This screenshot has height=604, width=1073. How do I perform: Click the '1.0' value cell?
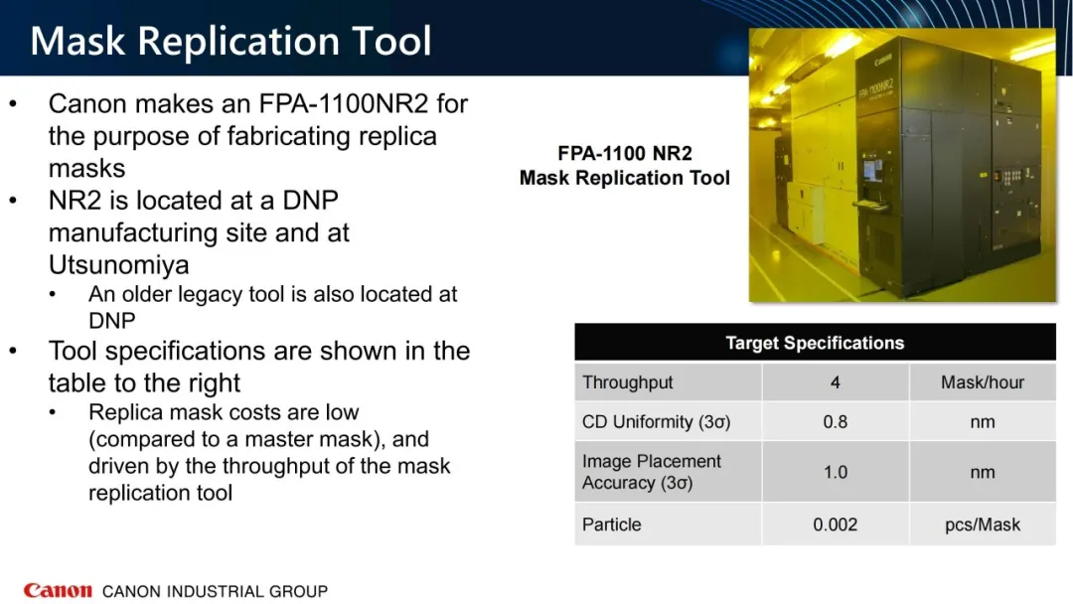tap(836, 472)
